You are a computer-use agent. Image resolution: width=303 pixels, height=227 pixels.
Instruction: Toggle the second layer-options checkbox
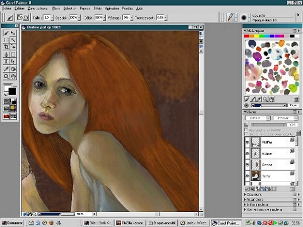(x=246, y=134)
